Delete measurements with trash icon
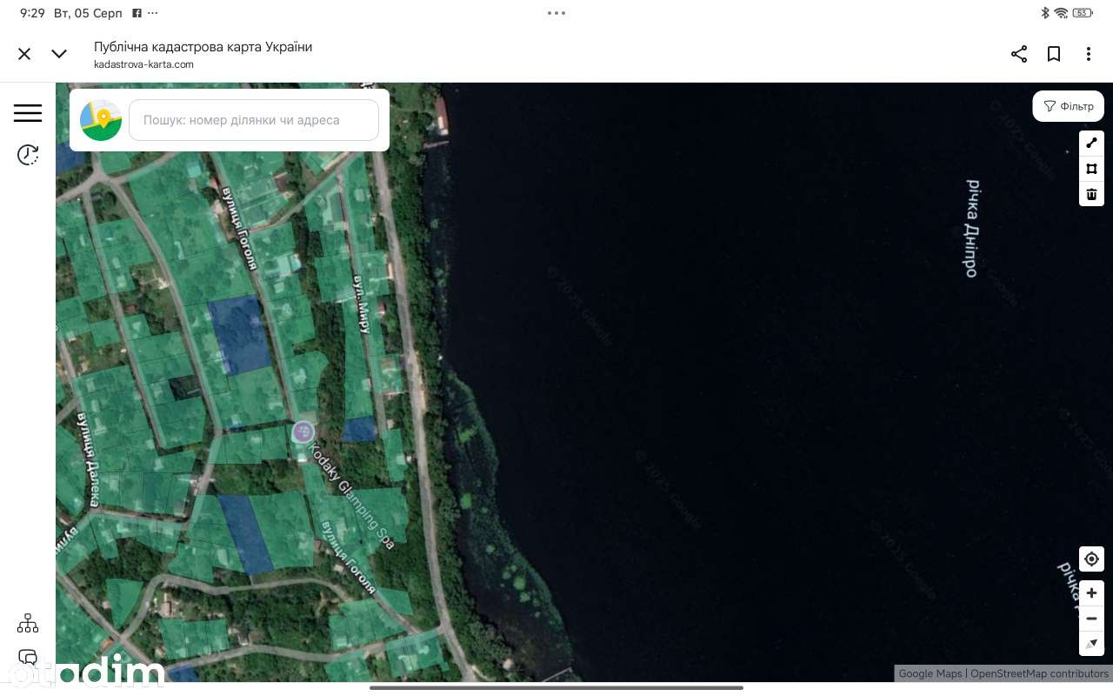The height and width of the screenshot is (696, 1113). pos(1091,194)
